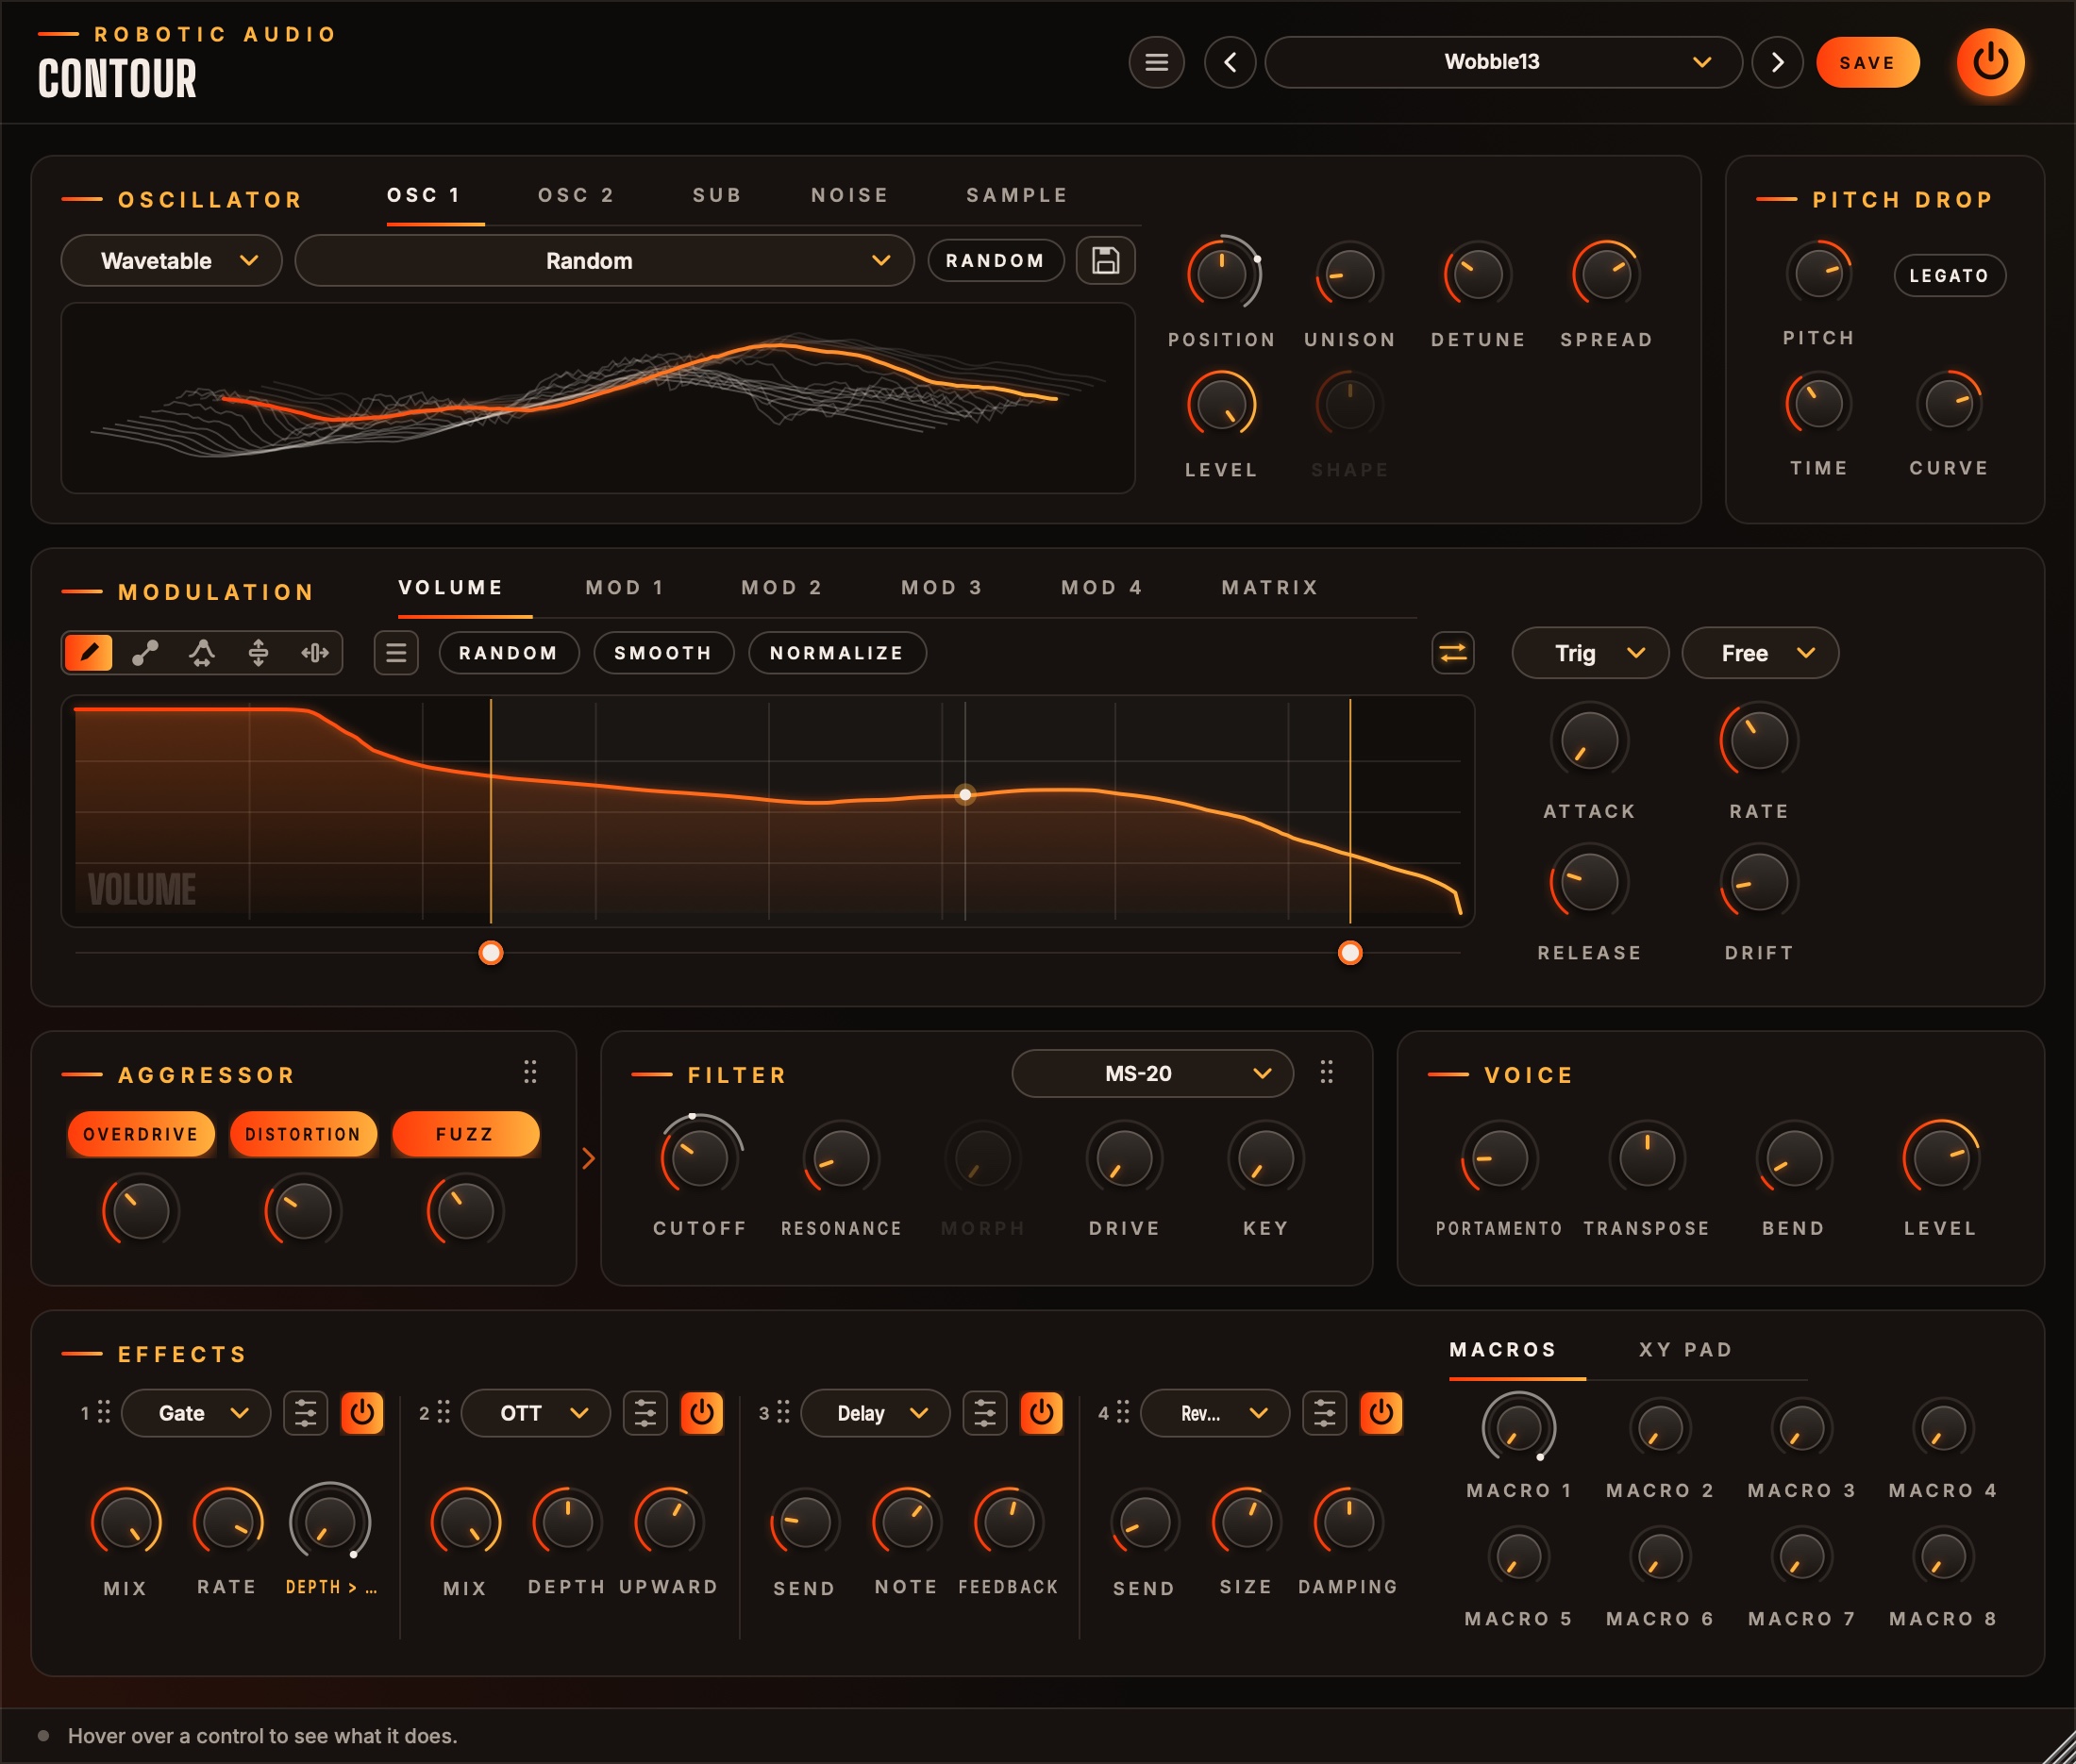
Task: Open Delay effect settings sliders icon
Action: pyautogui.click(x=984, y=1413)
